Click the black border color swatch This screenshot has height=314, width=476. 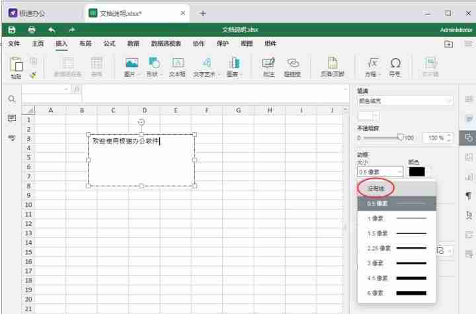point(416,172)
